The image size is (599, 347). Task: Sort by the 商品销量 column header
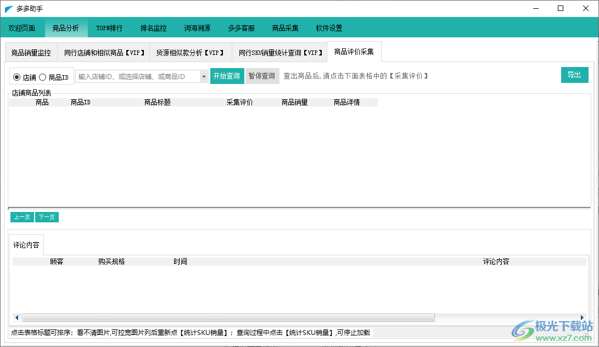click(295, 102)
